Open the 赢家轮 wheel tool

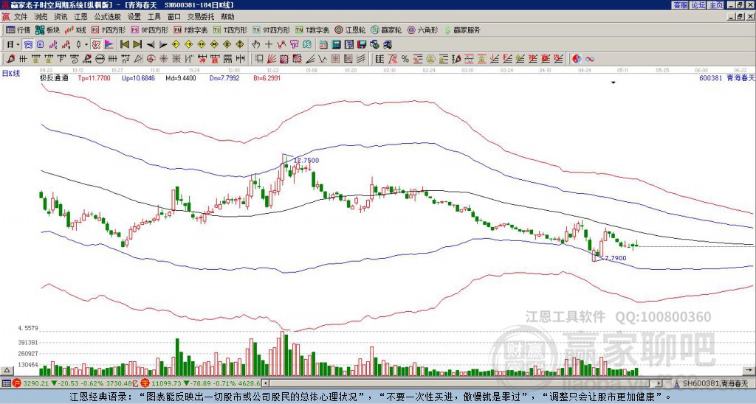pos(386,29)
